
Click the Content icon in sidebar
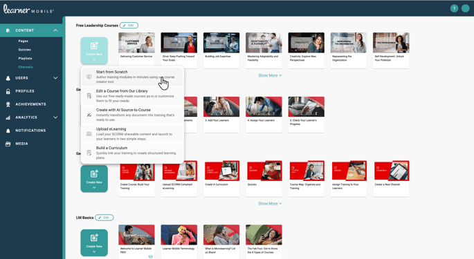coord(8,30)
